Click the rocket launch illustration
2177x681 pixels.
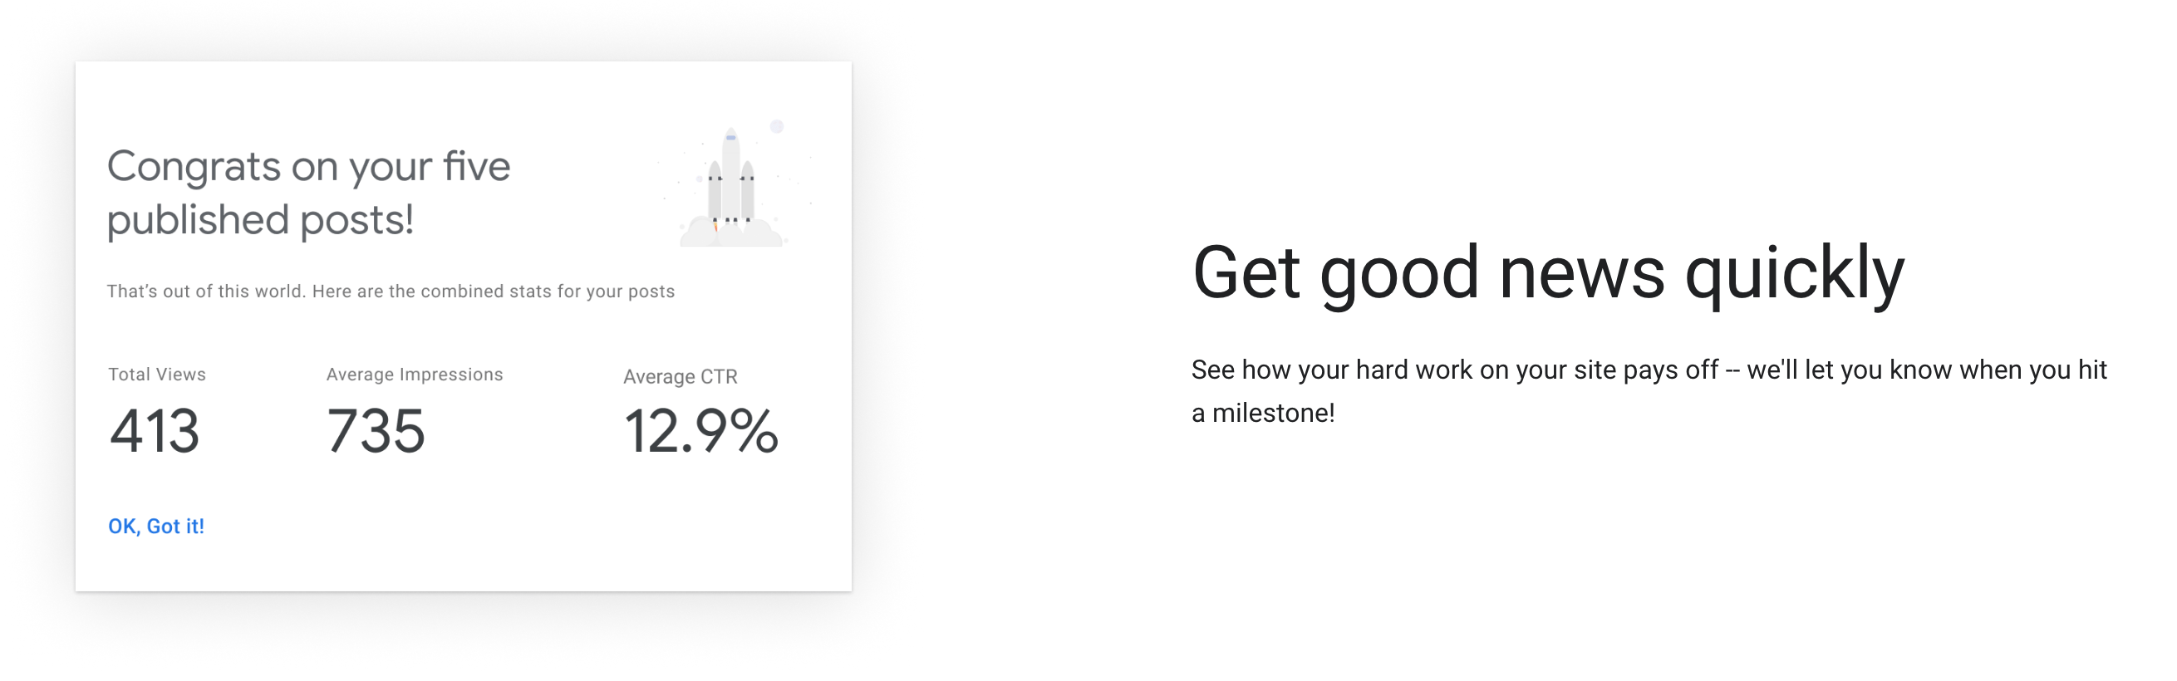tap(734, 184)
